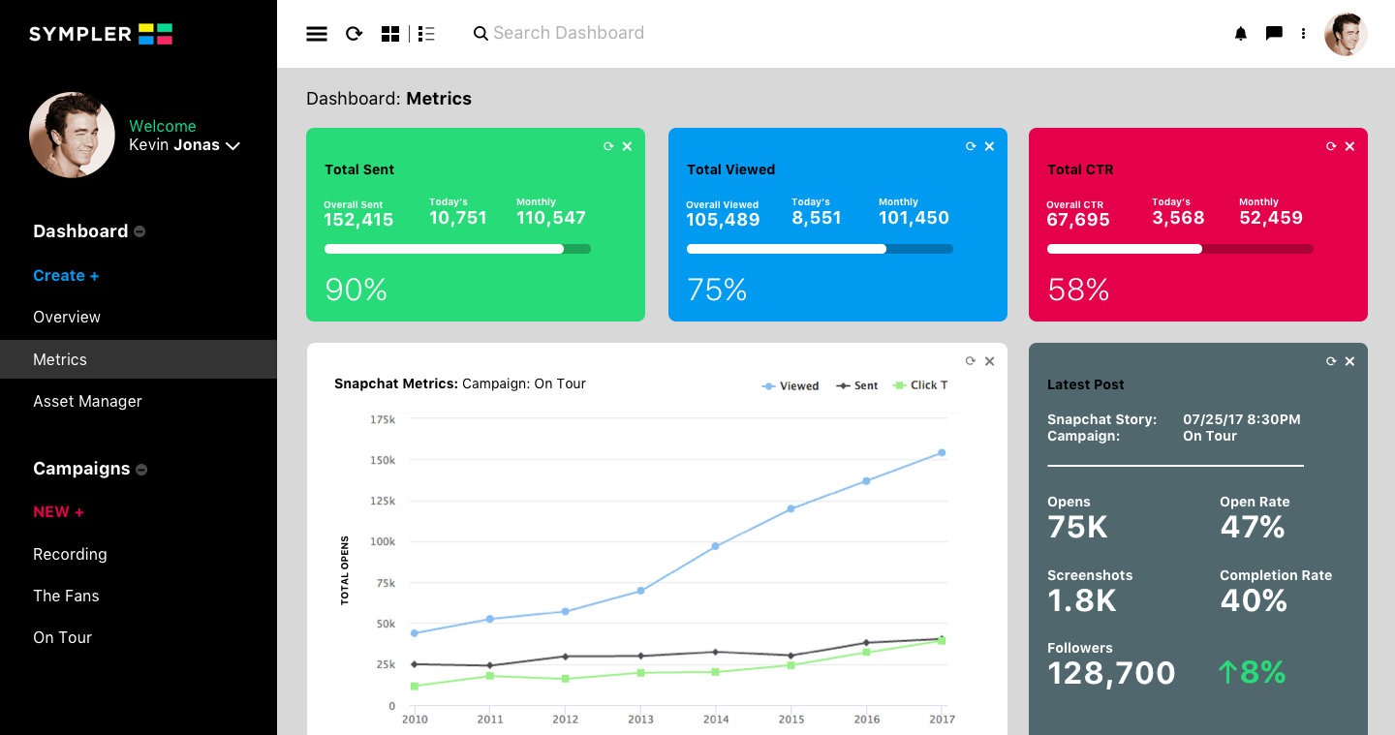The image size is (1395, 735).
Task: Click the Search Dashboard field
Action: pos(569,34)
